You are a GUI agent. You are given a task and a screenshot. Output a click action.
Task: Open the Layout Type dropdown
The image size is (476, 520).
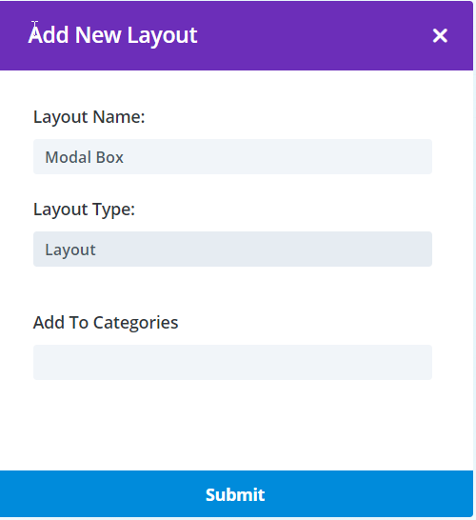232,250
